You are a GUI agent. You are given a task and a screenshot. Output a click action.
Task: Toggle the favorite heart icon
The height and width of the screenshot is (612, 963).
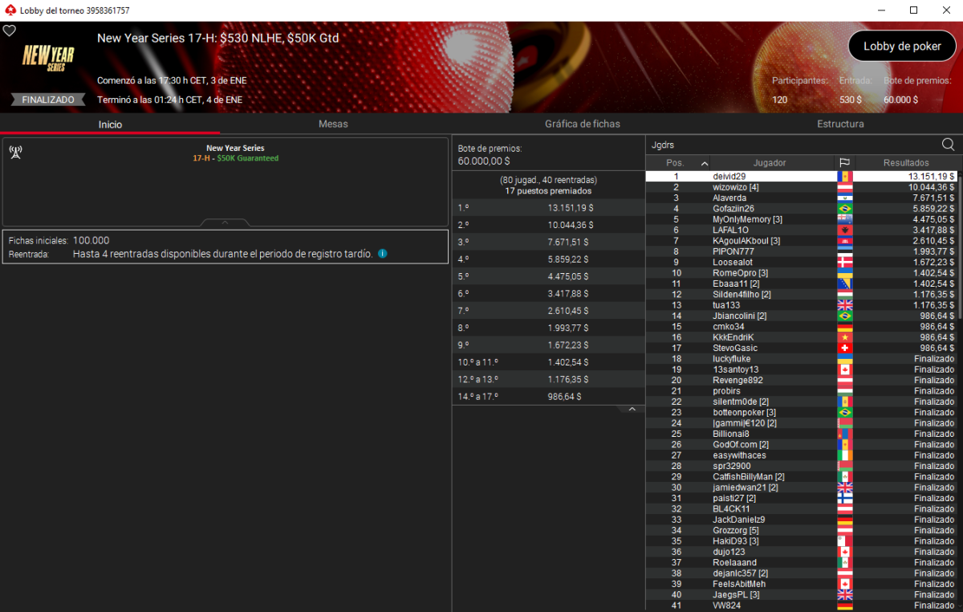point(10,31)
